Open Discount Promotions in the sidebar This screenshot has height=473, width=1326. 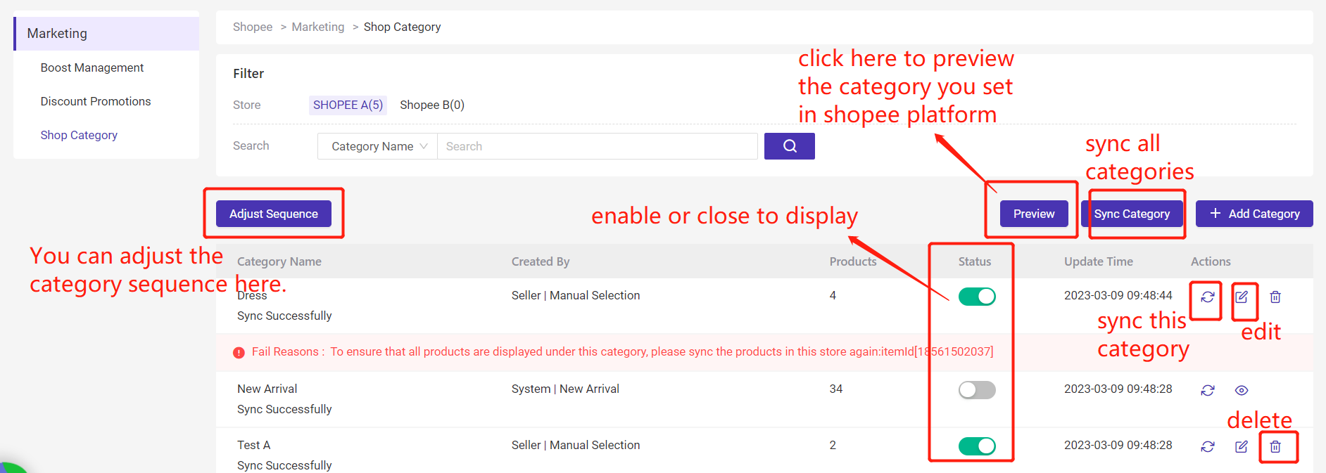point(96,101)
